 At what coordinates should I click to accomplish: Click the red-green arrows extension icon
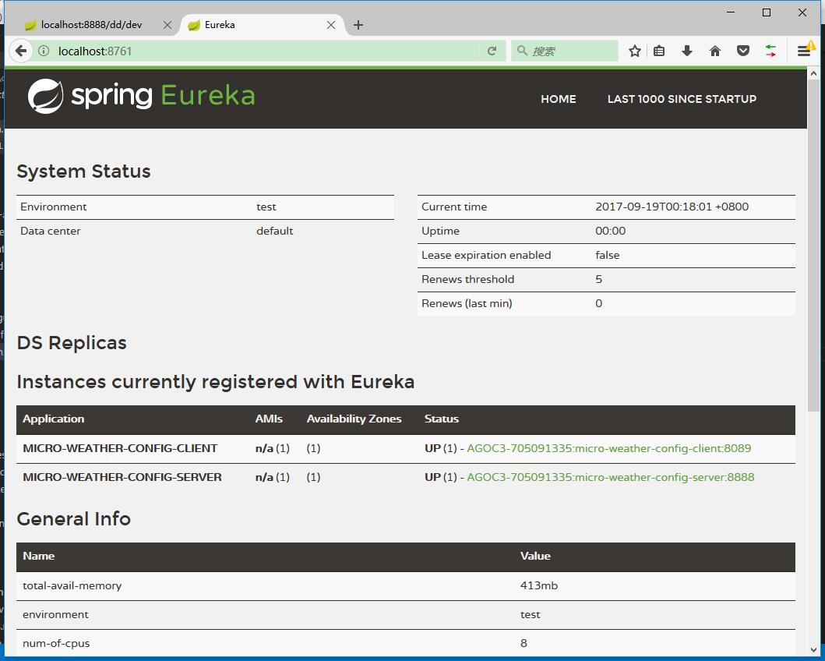coord(770,51)
